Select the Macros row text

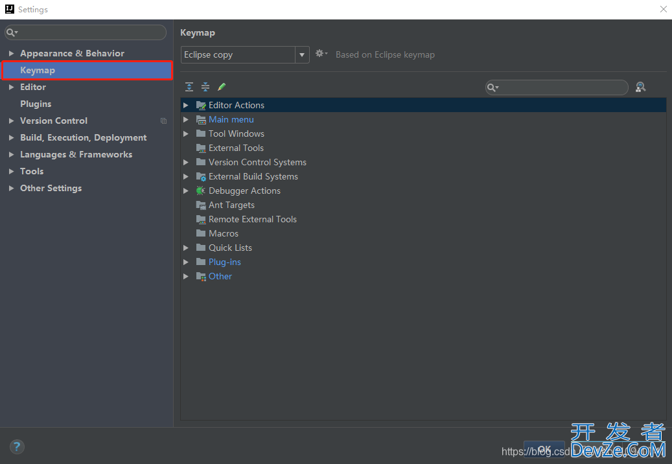click(224, 233)
